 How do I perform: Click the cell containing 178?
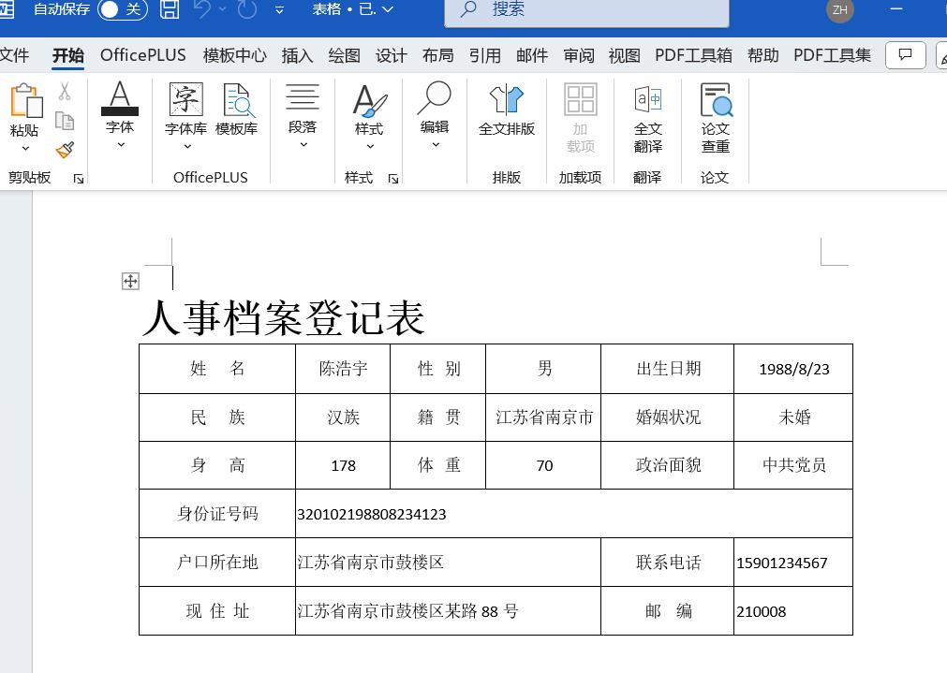click(x=343, y=465)
